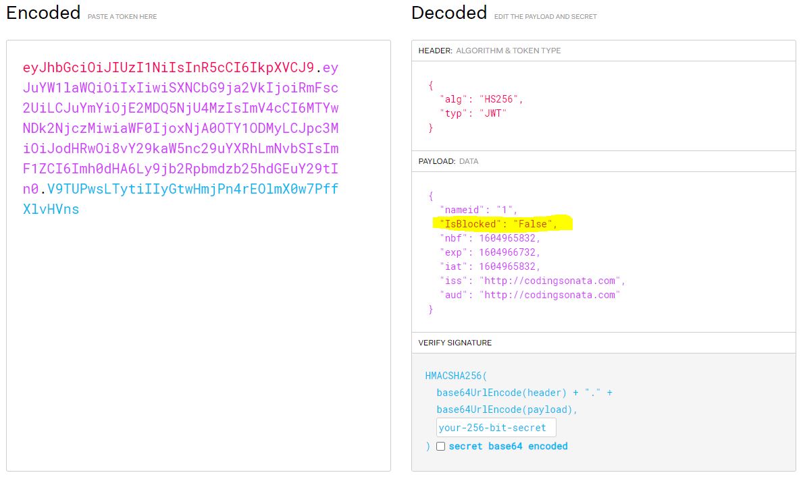Select the blue signature segment of the token
Viewport: 803px width, 479px height.
(203, 199)
